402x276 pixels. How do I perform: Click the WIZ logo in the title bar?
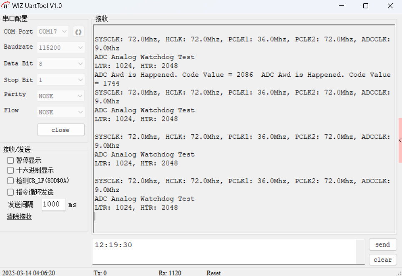6,5
